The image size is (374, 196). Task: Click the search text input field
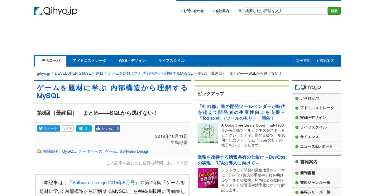coord(285,11)
